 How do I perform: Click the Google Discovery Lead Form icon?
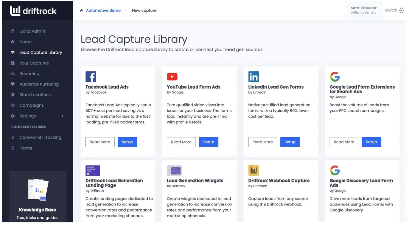tap(335, 170)
